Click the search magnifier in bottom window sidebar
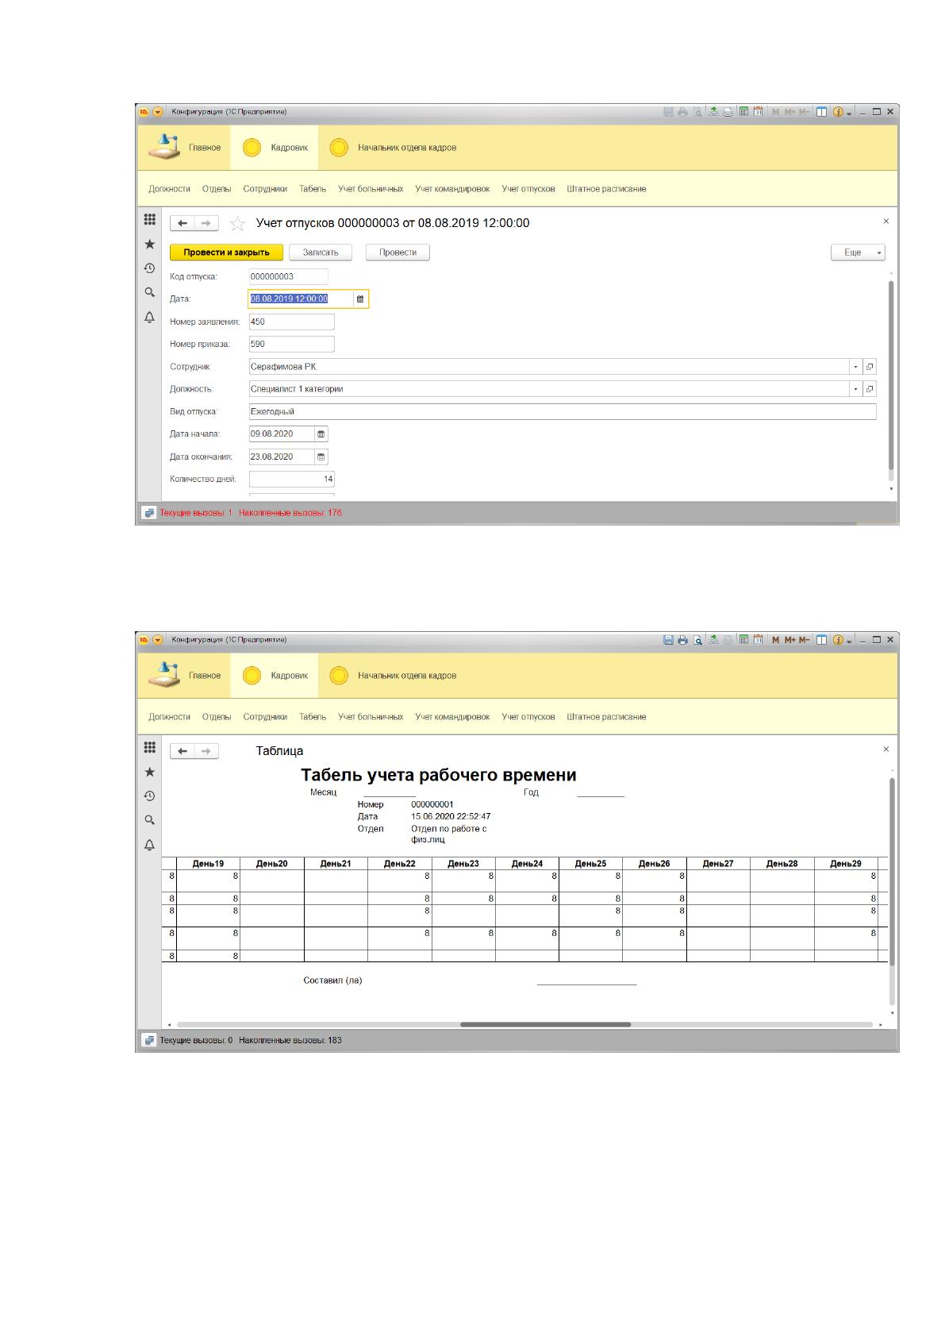 click(x=149, y=820)
